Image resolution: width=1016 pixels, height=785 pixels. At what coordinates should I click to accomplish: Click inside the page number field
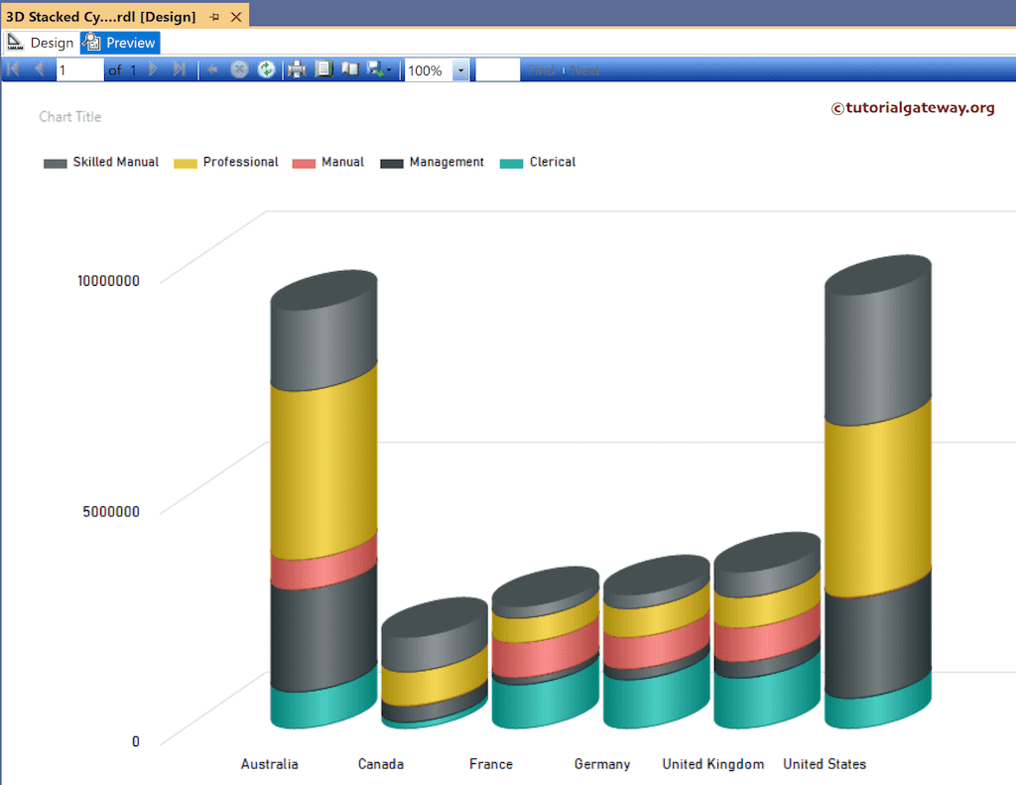click(77, 69)
